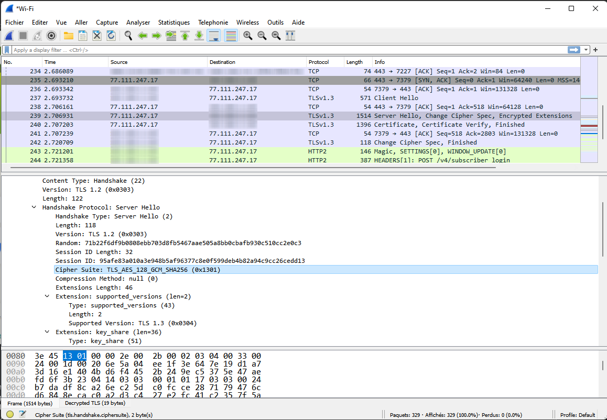
Task: Open the Outils menu
Action: (x=275, y=23)
